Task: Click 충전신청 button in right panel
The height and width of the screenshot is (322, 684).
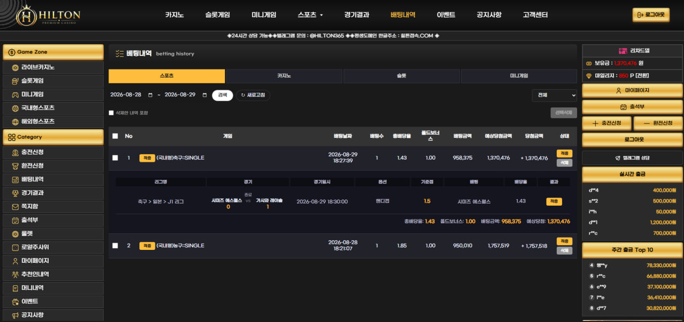Action: point(607,123)
